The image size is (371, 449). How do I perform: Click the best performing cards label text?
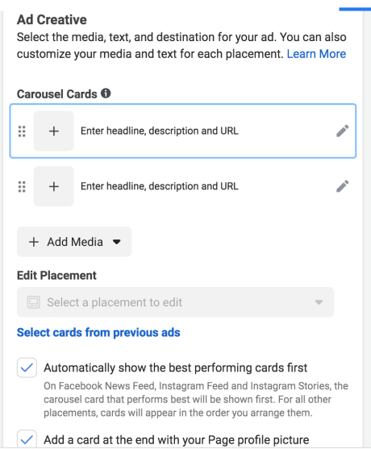tap(175, 368)
